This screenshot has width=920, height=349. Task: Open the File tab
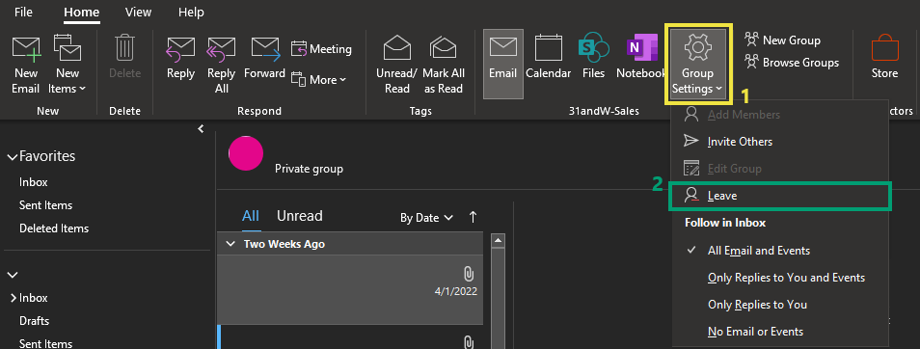click(23, 12)
